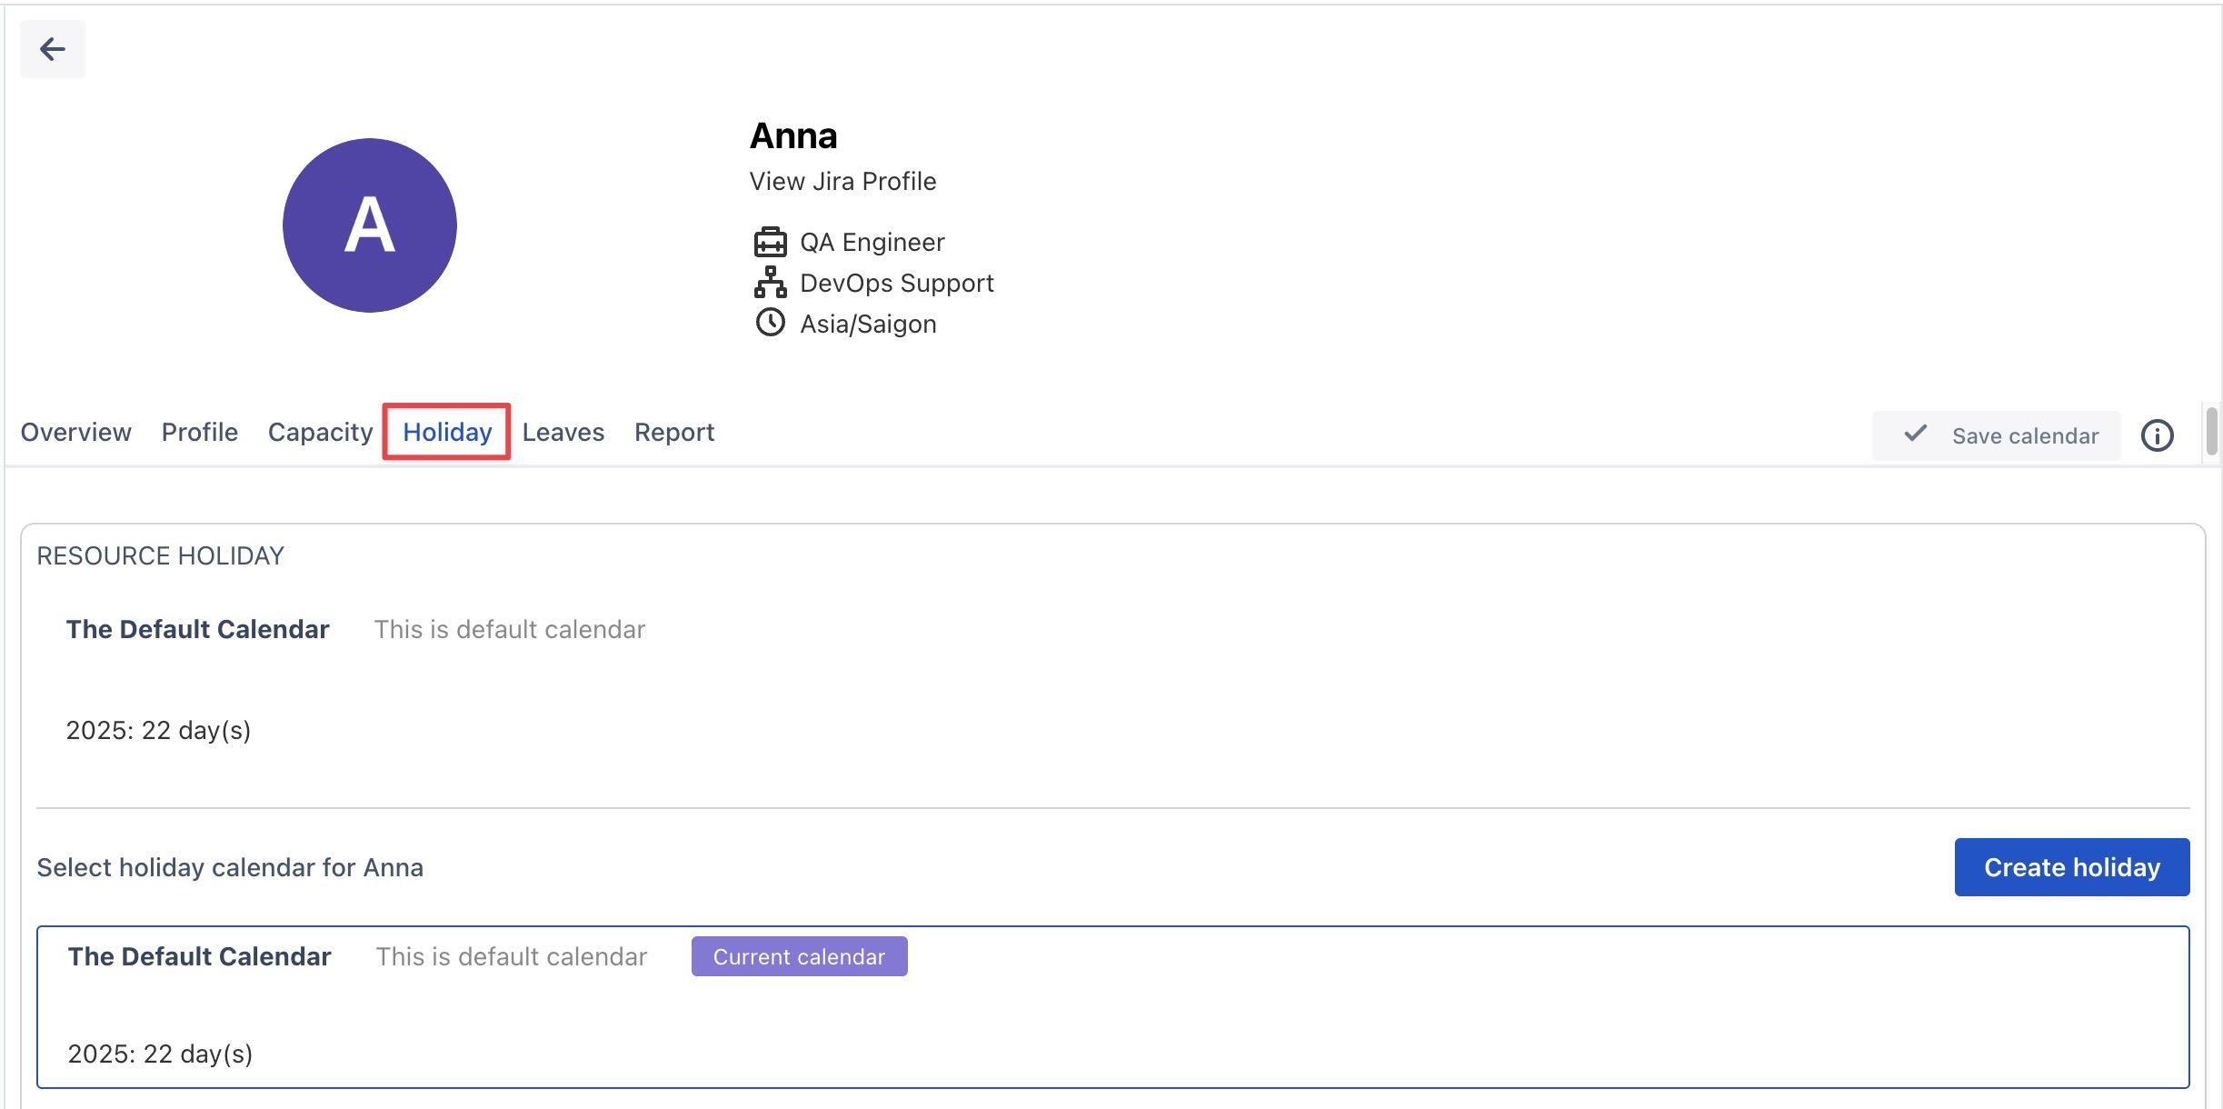Switch to the Profile tab
2223x1109 pixels.
pyautogui.click(x=199, y=432)
